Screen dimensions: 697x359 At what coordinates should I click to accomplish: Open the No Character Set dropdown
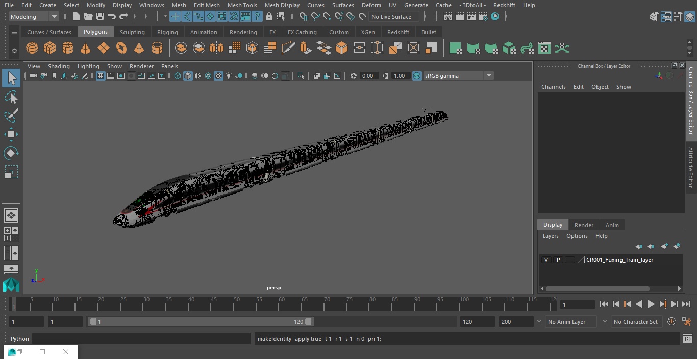click(636, 322)
